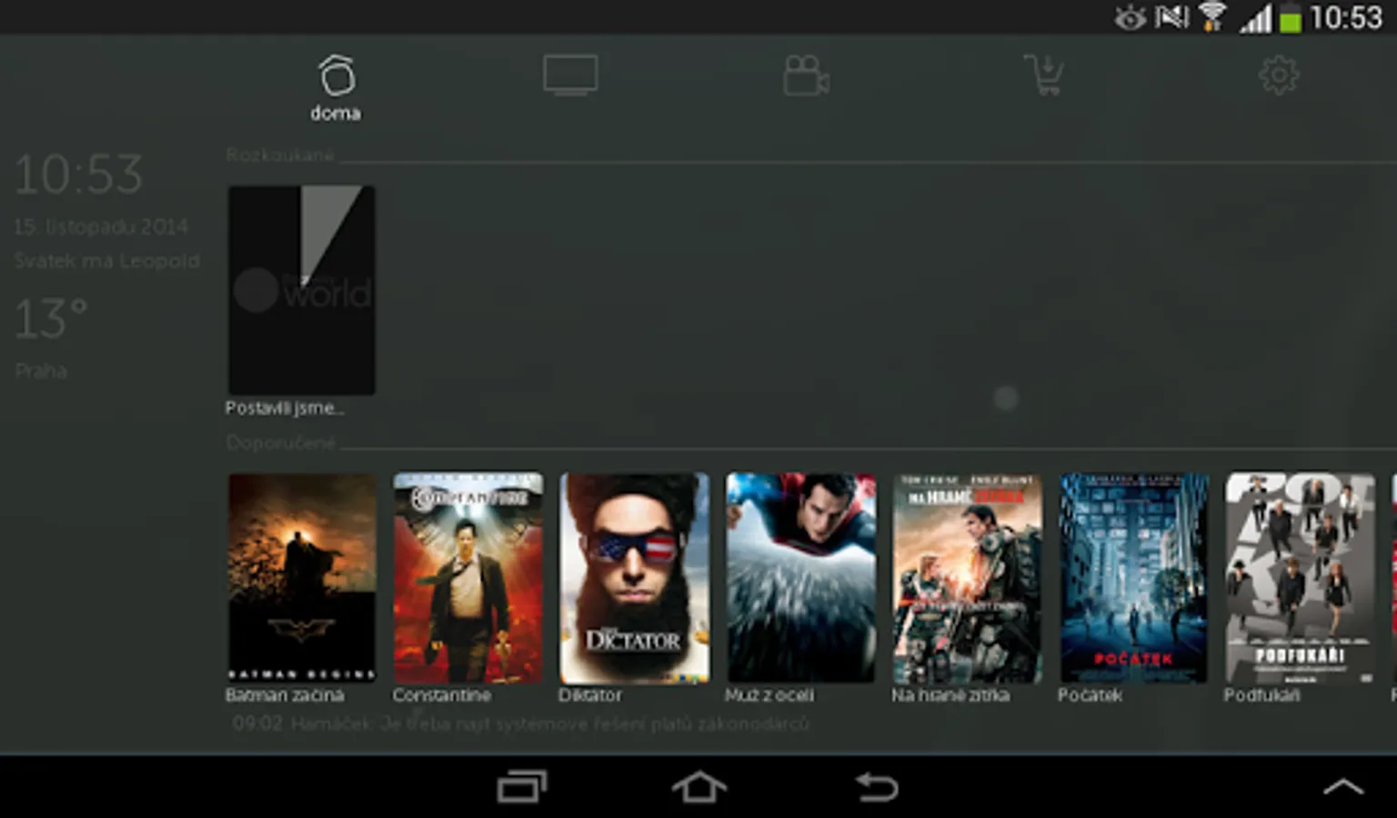Viewport: 1397px width, 818px height.
Task: Click the 'Postavili jsme...' caption text
Action: pyautogui.click(x=285, y=408)
